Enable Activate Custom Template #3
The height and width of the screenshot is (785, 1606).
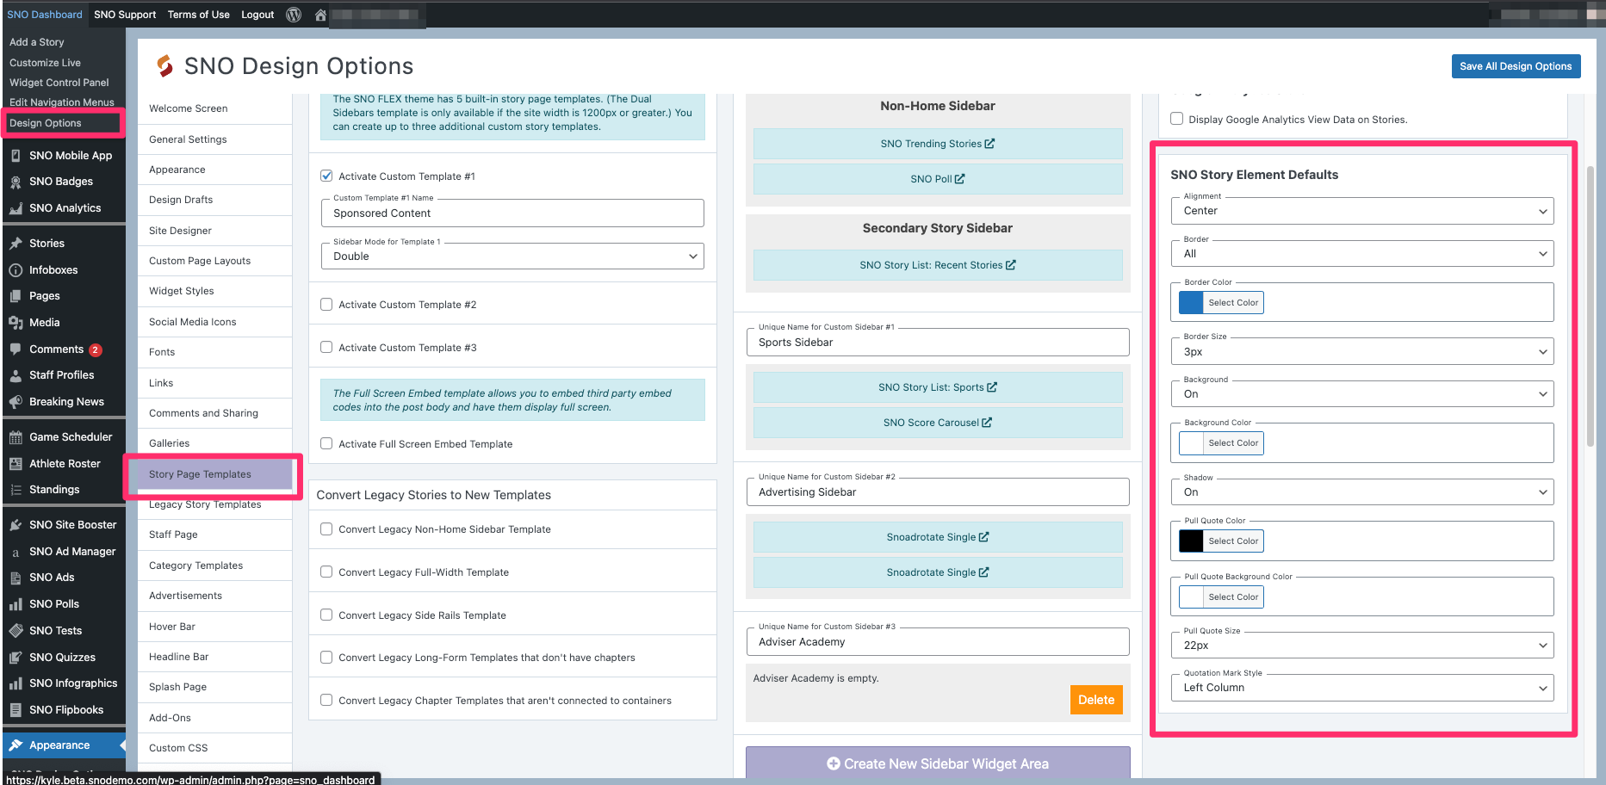326,347
